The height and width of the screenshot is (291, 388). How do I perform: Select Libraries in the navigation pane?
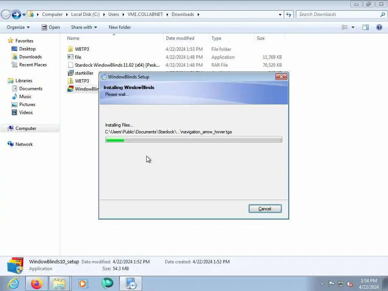[x=24, y=81]
